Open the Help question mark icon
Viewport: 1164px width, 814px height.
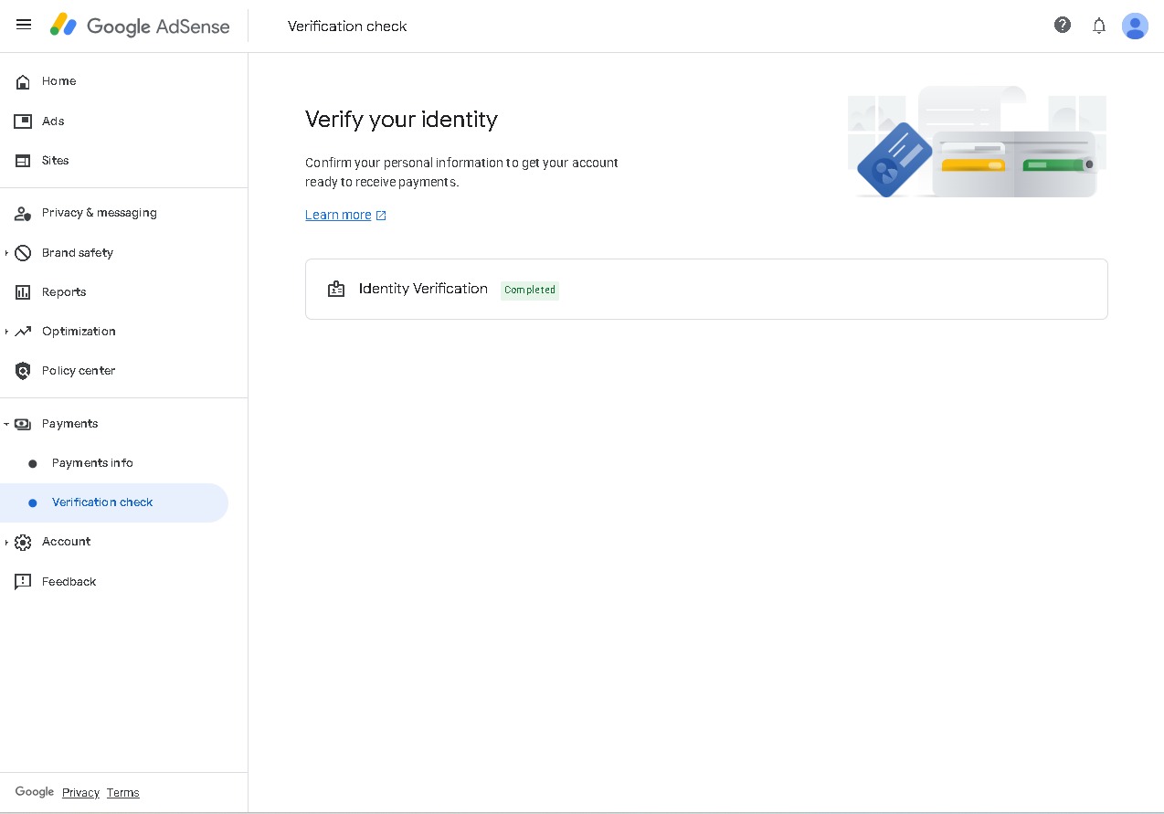pyautogui.click(x=1062, y=26)
